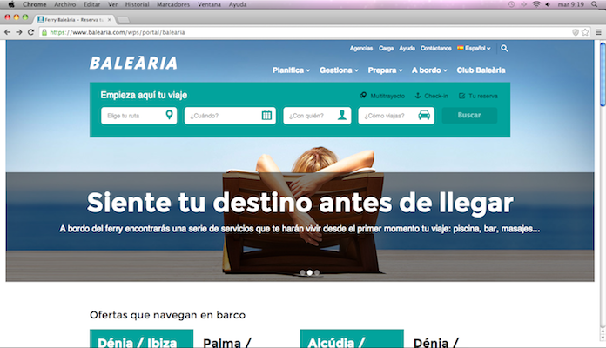This screenshot has height=348, width=606.
Task: Click the Contáctanos link
Action: tap(436, 48)
